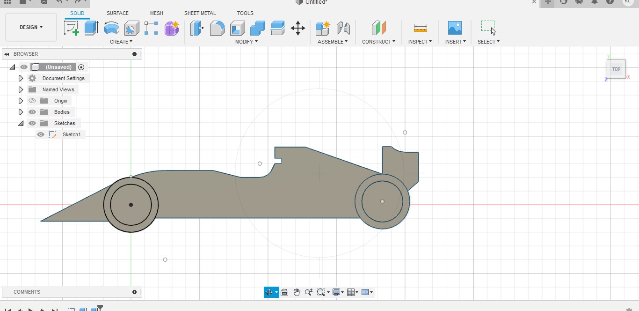Open the CONSTRUCT dropdown menu
639x311 pixels.
378,42
